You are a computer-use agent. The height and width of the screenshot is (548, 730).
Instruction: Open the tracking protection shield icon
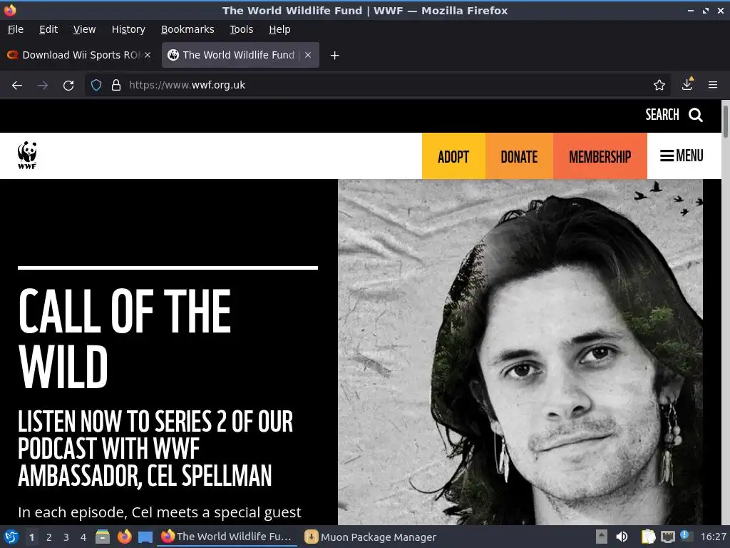pyautogui.click(x=96, y=85)
